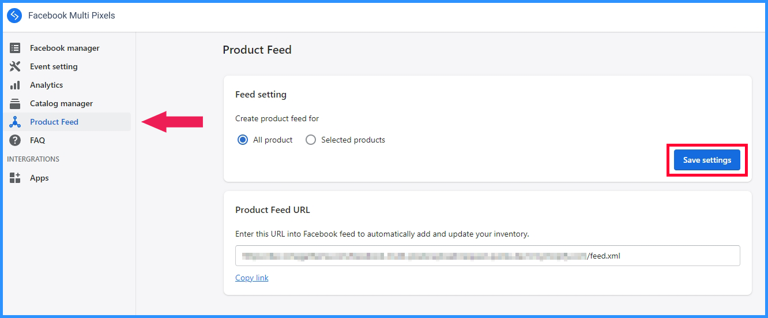The width and height of the screenshot is (768, 318).
Task: Click the Copy link hyperlink
Action: click(x=252, y=278)
